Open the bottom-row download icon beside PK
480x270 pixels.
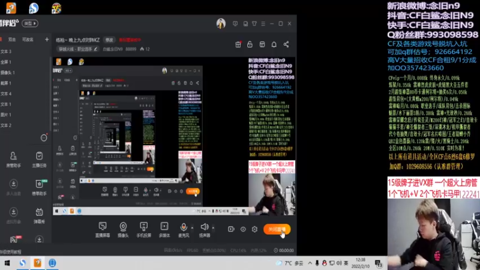(x=39, y=239)
